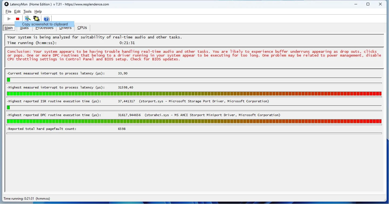Open the File menu
Image resolution: width=389 pixels, height=204 pixels.
point(8,11)
